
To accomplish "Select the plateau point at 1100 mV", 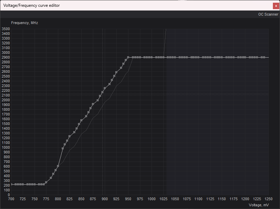I will pos(198,57).
